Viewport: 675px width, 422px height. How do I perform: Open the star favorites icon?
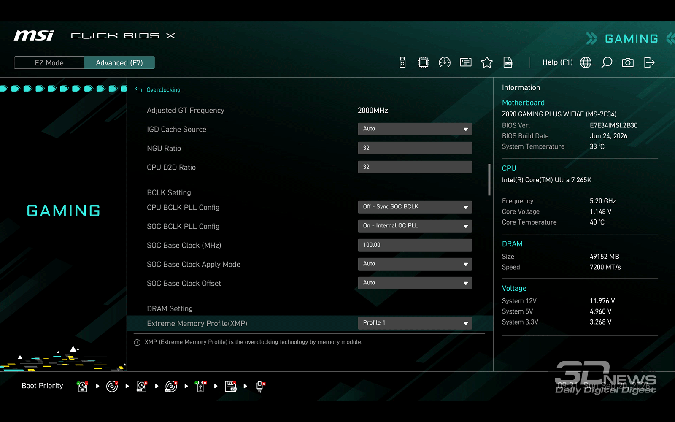pos(487,62)
